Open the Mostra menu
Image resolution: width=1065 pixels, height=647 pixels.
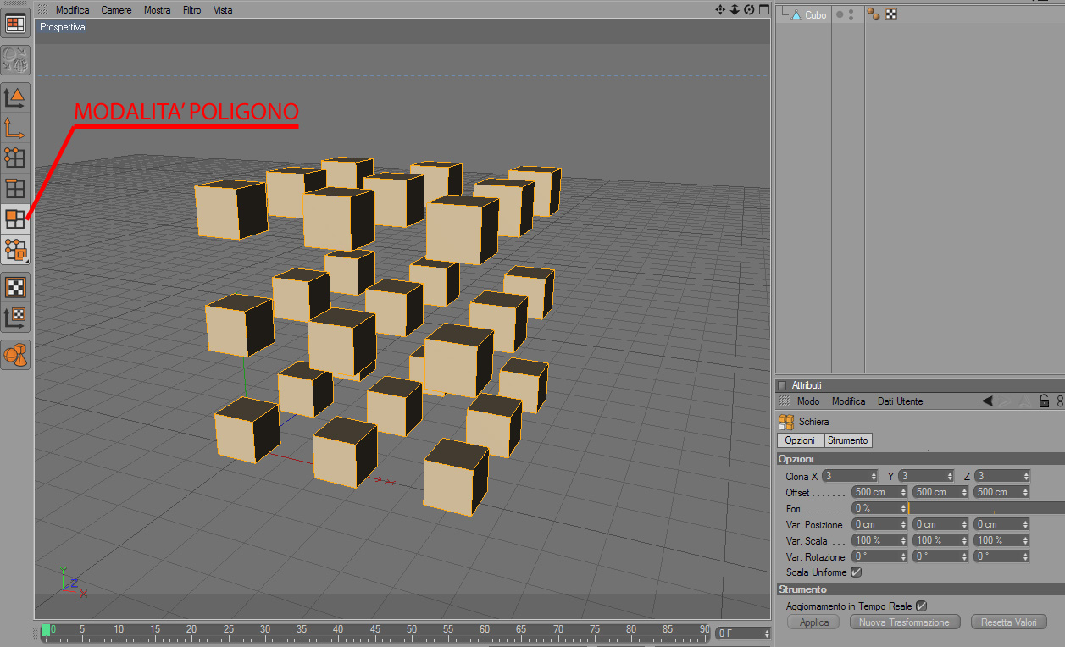tap(157, 10)
